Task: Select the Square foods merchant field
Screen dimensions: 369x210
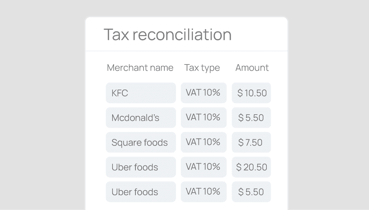Action: click(x=141, y=142)
